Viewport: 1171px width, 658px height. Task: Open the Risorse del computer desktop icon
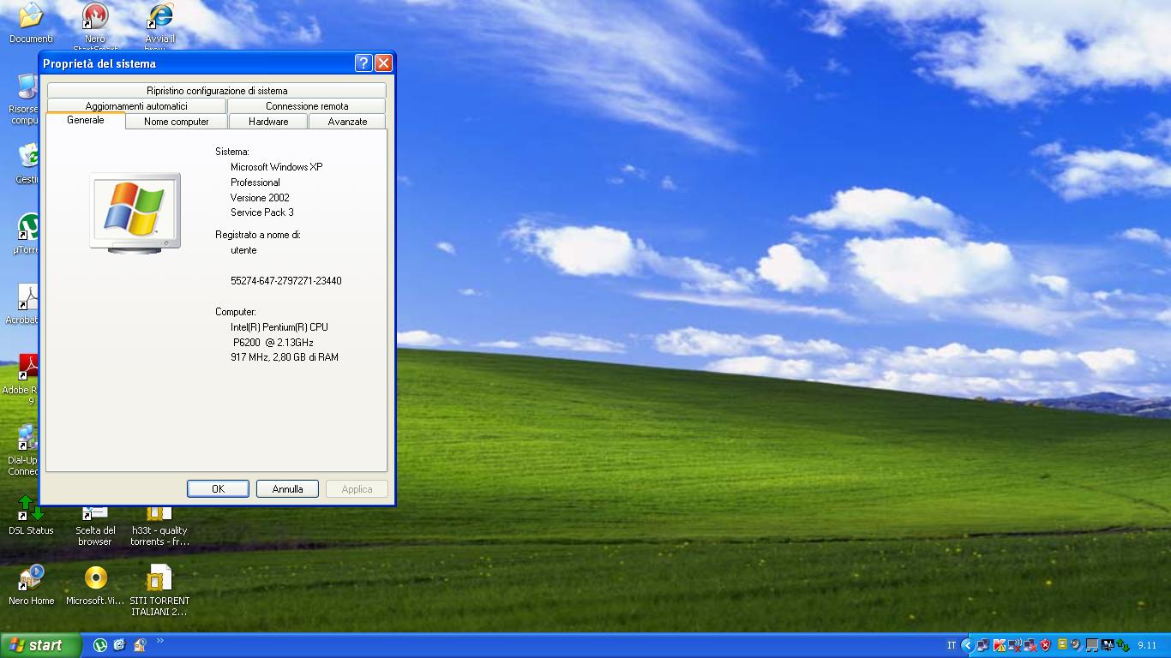point(24,100)
